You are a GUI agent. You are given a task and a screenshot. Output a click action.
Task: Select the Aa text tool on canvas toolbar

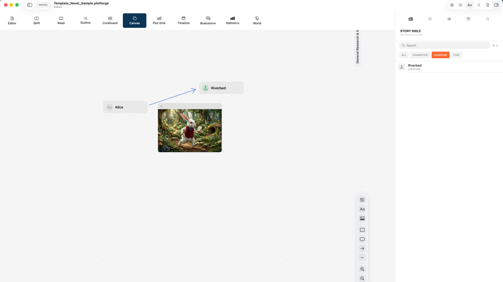tap(362, 209)
